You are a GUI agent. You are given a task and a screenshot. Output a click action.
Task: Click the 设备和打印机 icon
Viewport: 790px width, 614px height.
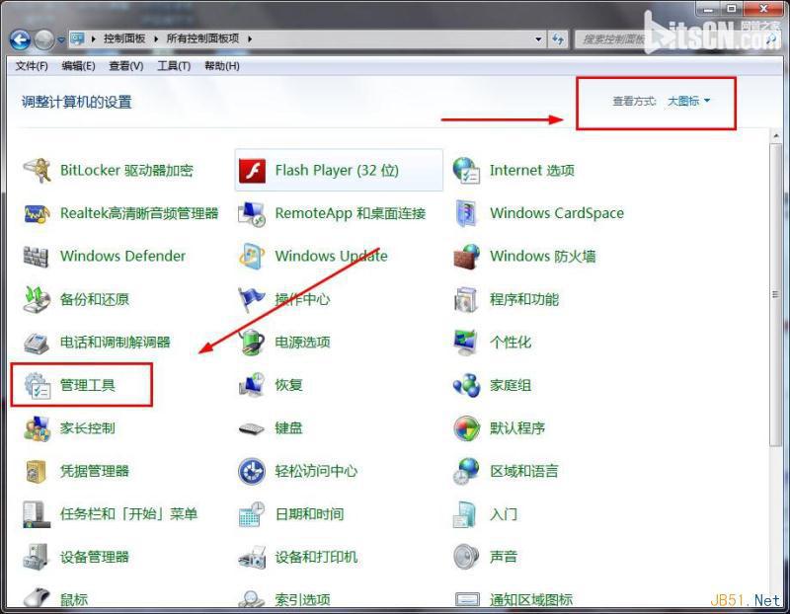[252, 557]
